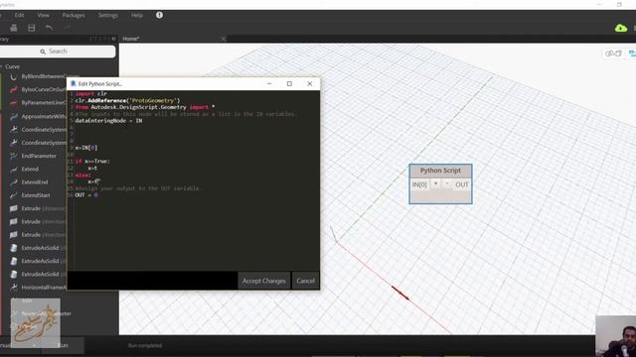
Task: Toggle background 3D preview navigation icon
Action: coord(613,53)
